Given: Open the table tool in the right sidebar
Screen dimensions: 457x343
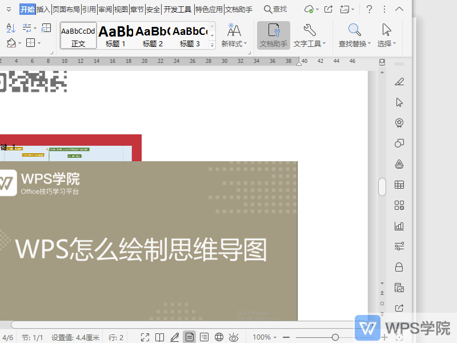Looking at the screenshot, I should point(399,185).
